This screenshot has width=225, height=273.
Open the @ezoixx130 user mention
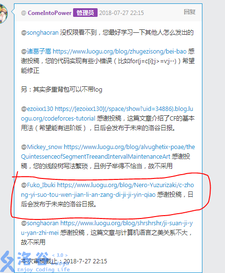click(37, 109)
